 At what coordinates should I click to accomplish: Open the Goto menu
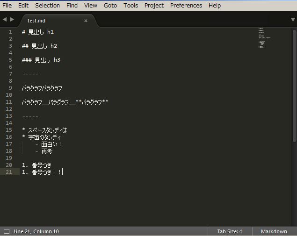pos(110,5)
